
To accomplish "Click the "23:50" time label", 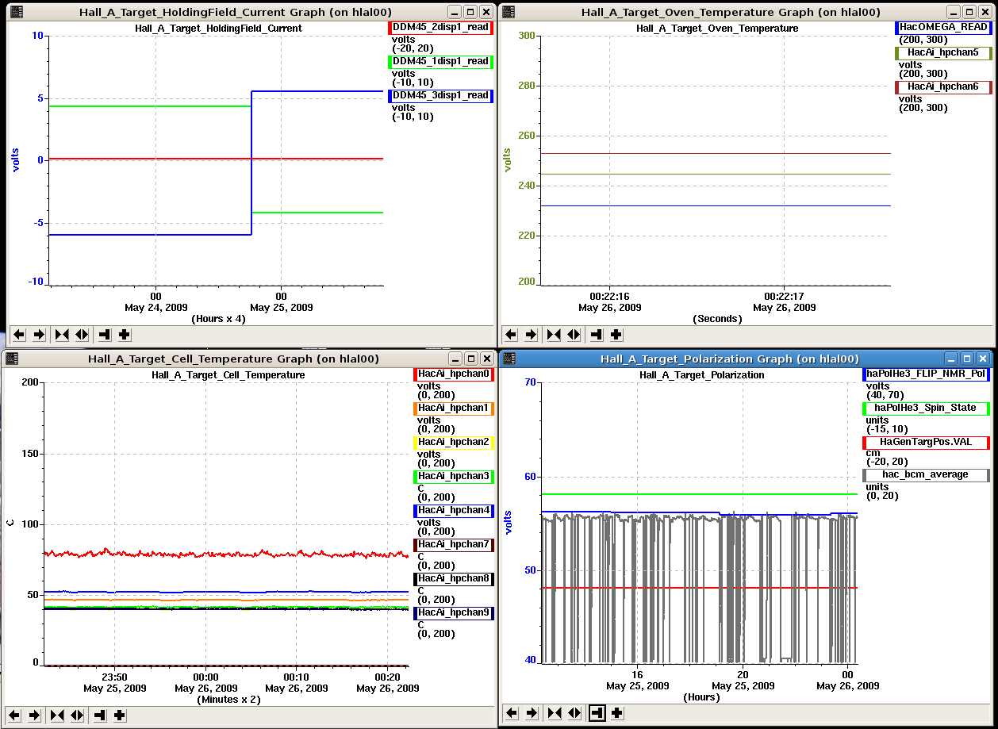I will click(x=115, y=677).
